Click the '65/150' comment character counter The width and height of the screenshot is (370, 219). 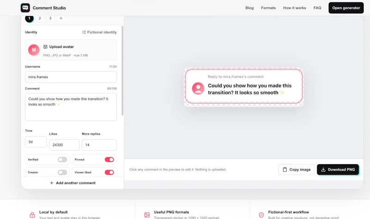tap(112, 89)
